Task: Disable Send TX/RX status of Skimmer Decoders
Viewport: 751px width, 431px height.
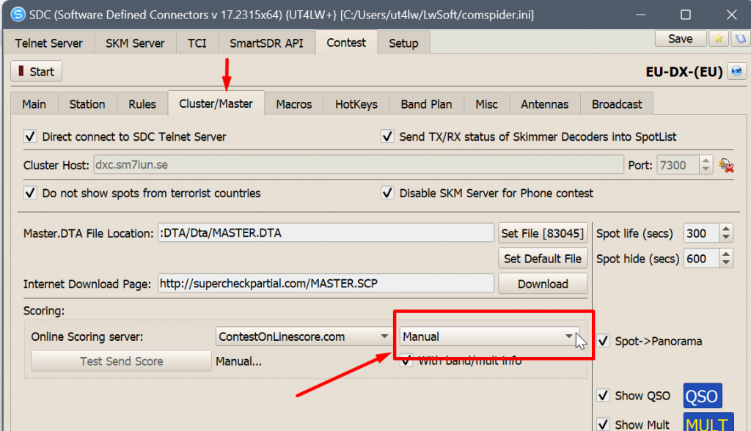Action: coord(387,136)
